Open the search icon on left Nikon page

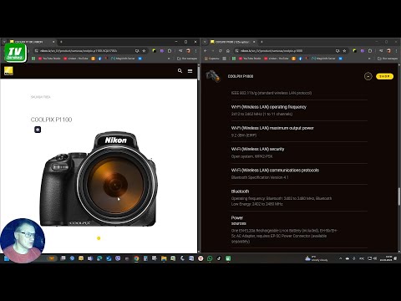180,71
